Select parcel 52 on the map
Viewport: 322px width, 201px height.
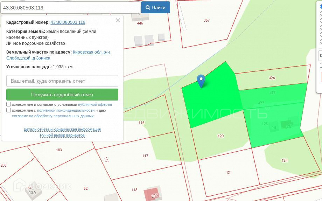click(x=86, y=188)
